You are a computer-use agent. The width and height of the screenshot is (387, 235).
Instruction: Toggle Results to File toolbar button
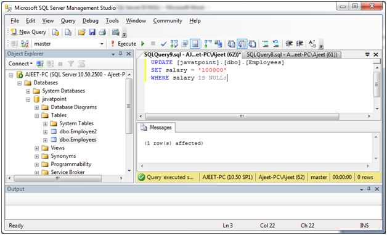click(x=252, y=44)
